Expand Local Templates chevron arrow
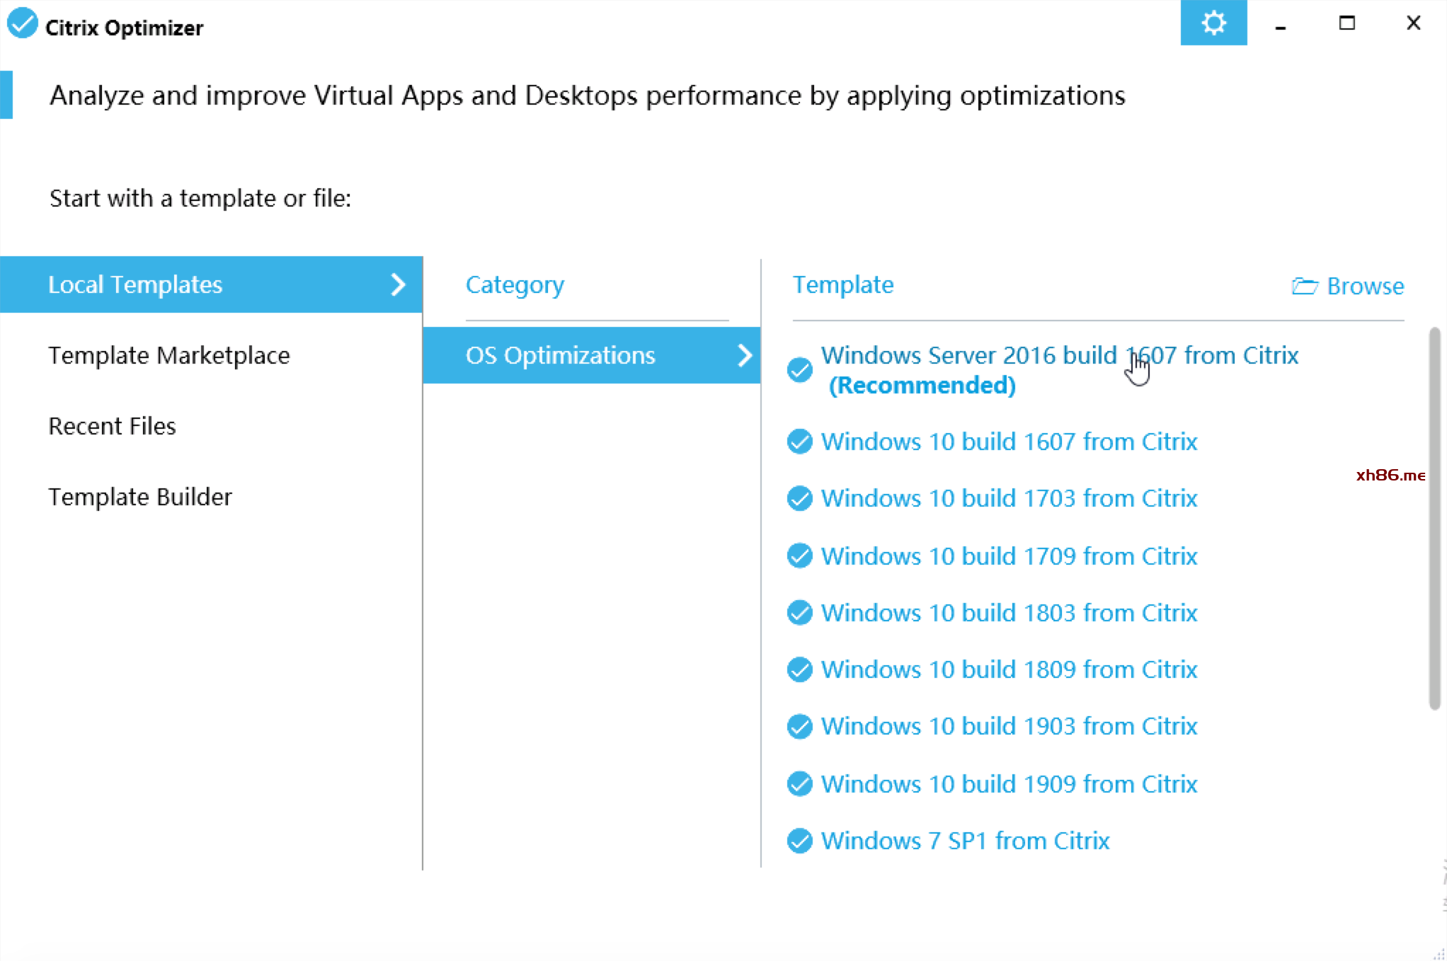The width and height of the screenshot is (1447, 961). (399, 284)
